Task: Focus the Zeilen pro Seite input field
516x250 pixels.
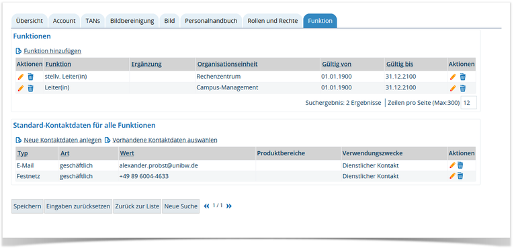Action: [x=468, y=103]
